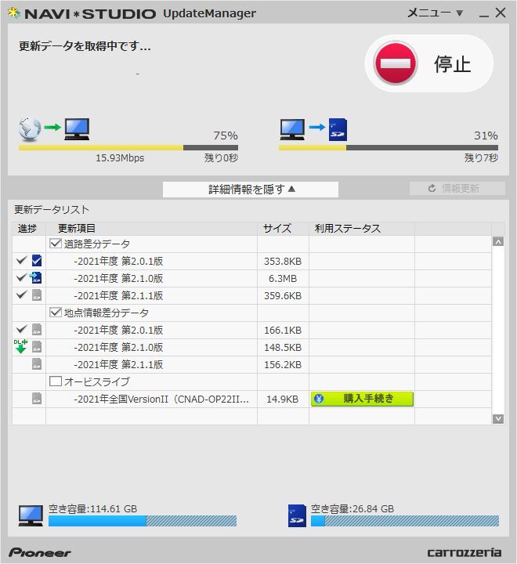Click the red stop button icon
The image size is (517, 564).
(x=395, y=63)
